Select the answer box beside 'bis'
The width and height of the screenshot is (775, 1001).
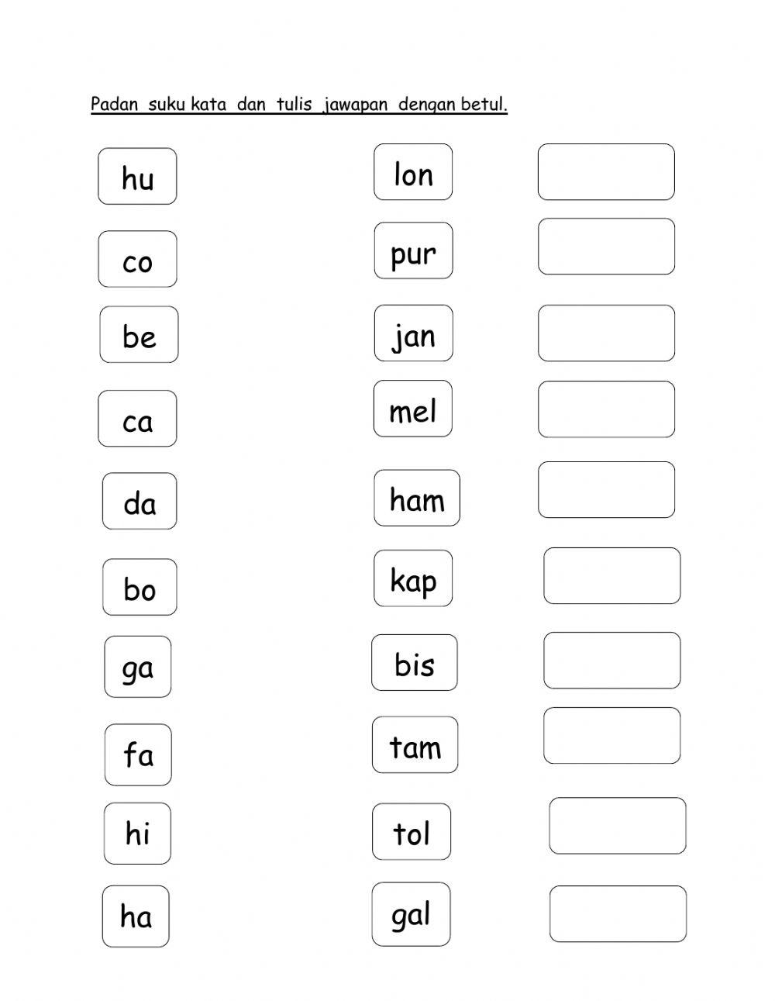pos(611,661)
